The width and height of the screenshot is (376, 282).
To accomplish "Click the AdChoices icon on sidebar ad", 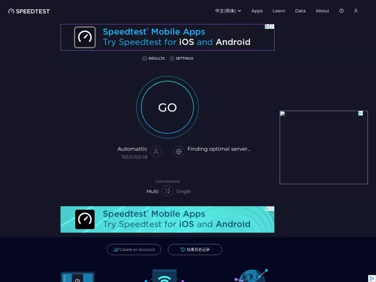I will tap(360, 113).
